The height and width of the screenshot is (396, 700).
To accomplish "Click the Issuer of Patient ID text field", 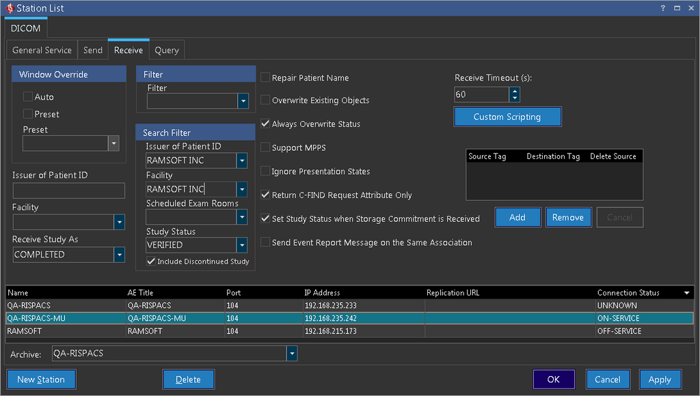I will 68,190.
